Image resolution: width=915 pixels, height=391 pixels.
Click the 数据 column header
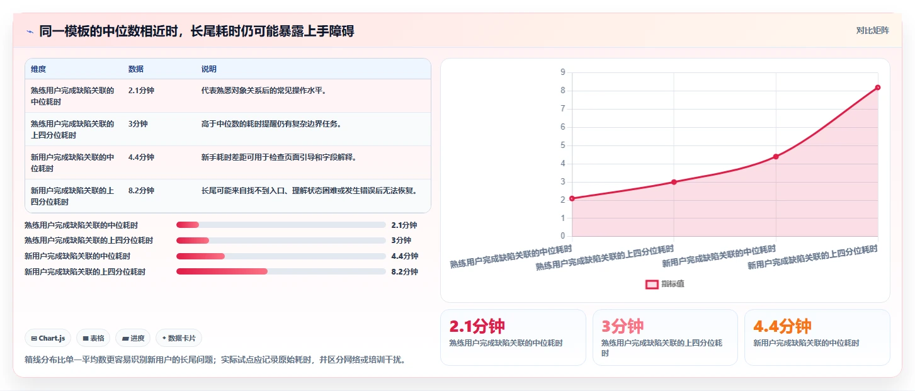pyautogui.click(x=136, y=69)
